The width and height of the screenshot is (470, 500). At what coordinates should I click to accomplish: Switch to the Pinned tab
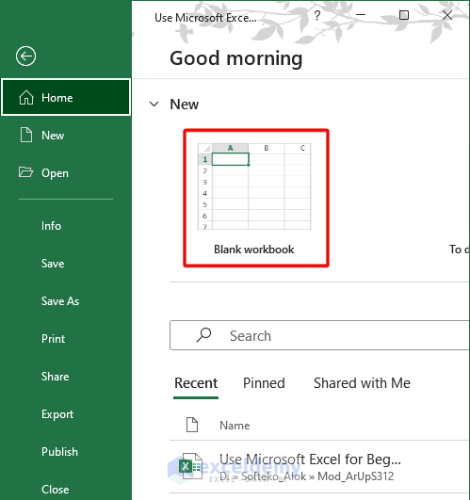[264, 383]
